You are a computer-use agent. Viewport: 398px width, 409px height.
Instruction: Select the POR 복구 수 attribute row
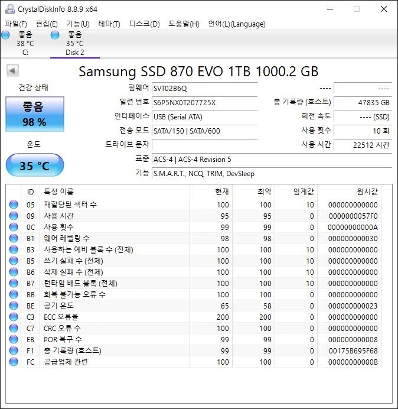pos(194,339)
